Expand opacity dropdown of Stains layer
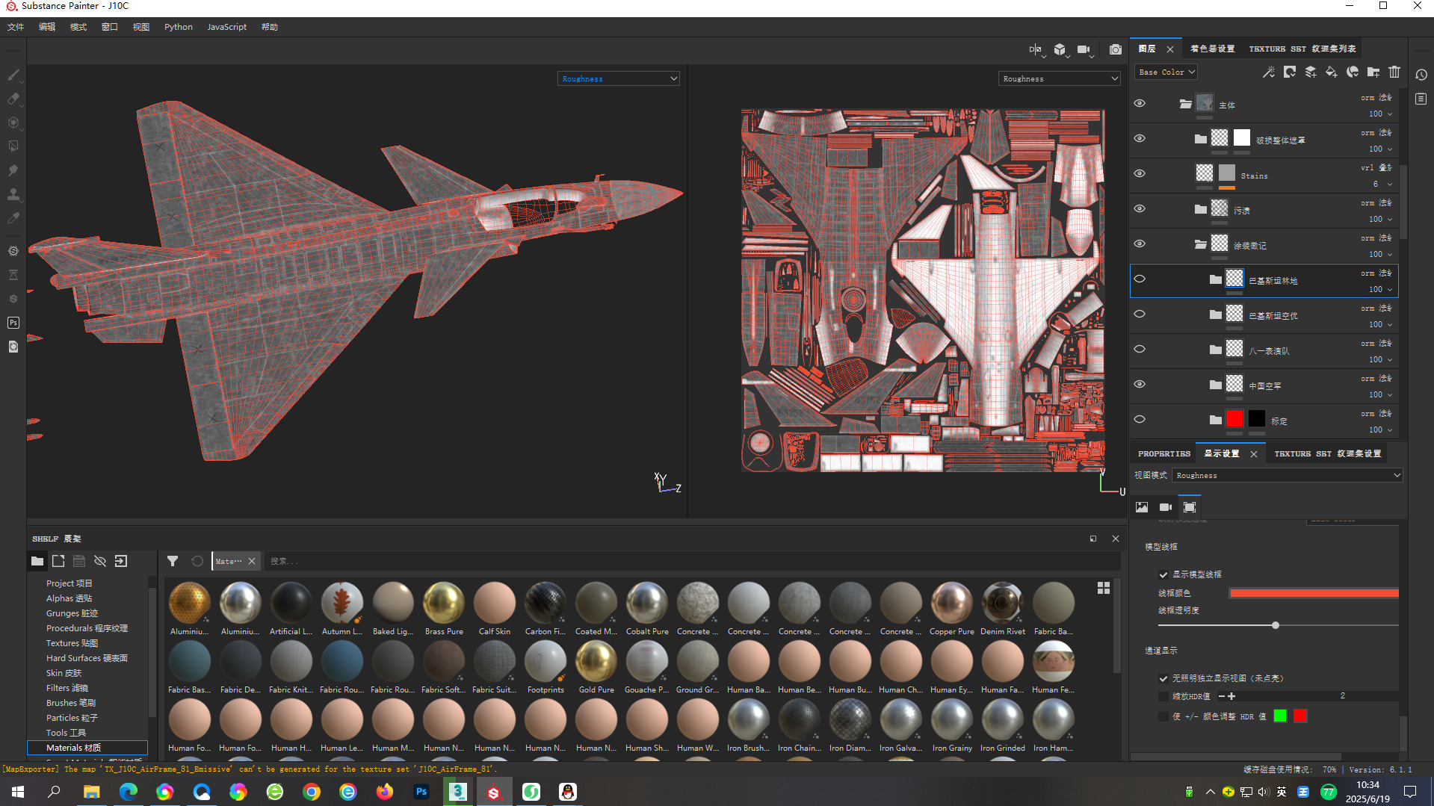This screenshot has width=1434, height=806. pyautogui.click(x=1390, y=185)
